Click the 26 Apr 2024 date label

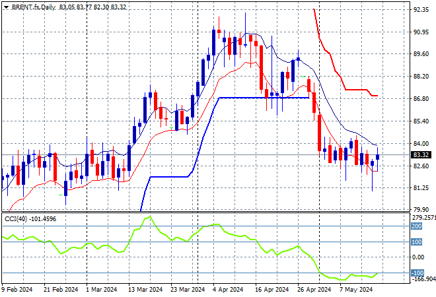(314, 288)
